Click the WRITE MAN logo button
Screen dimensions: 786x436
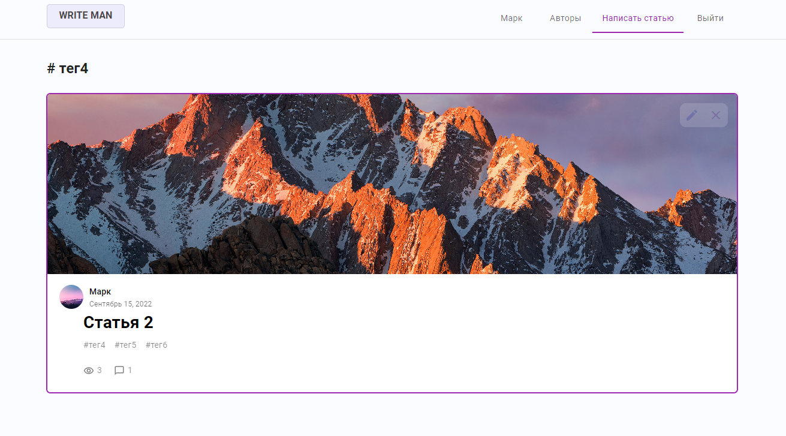(85, 16)
